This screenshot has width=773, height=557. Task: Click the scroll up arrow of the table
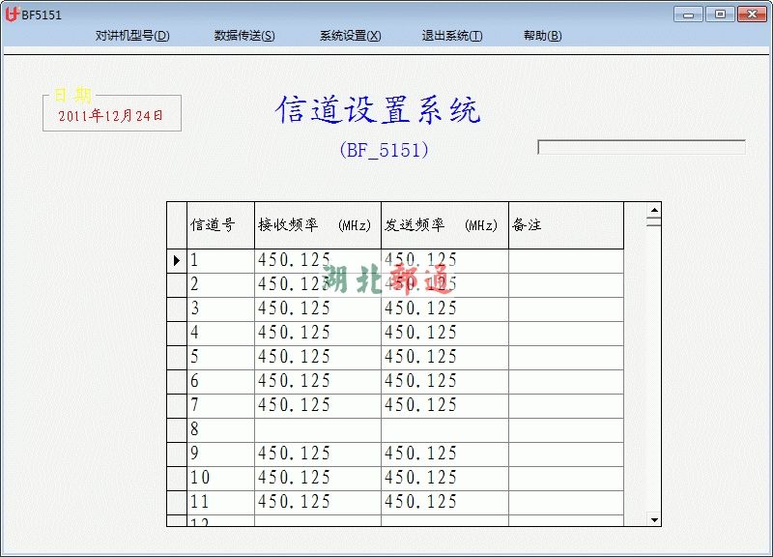click(654, 209)
